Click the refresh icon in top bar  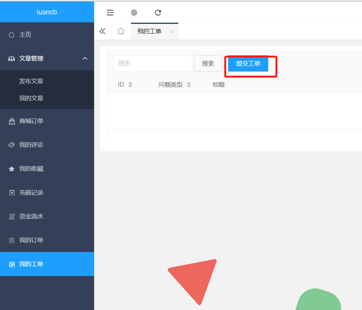click(x=158, y=12)
